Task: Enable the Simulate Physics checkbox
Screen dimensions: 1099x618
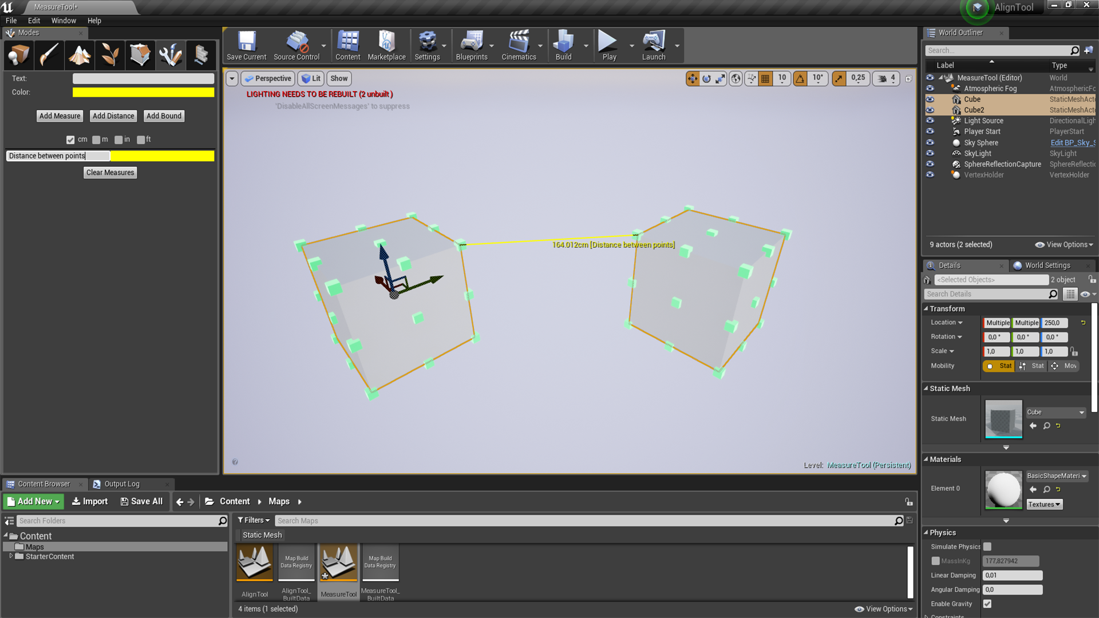Action: (x=987, y=546)
